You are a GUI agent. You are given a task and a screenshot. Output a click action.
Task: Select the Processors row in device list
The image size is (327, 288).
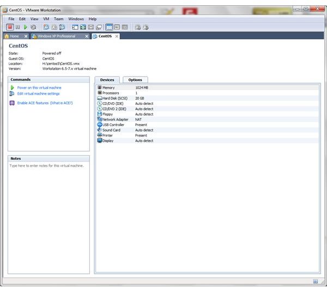pos(208,93)
